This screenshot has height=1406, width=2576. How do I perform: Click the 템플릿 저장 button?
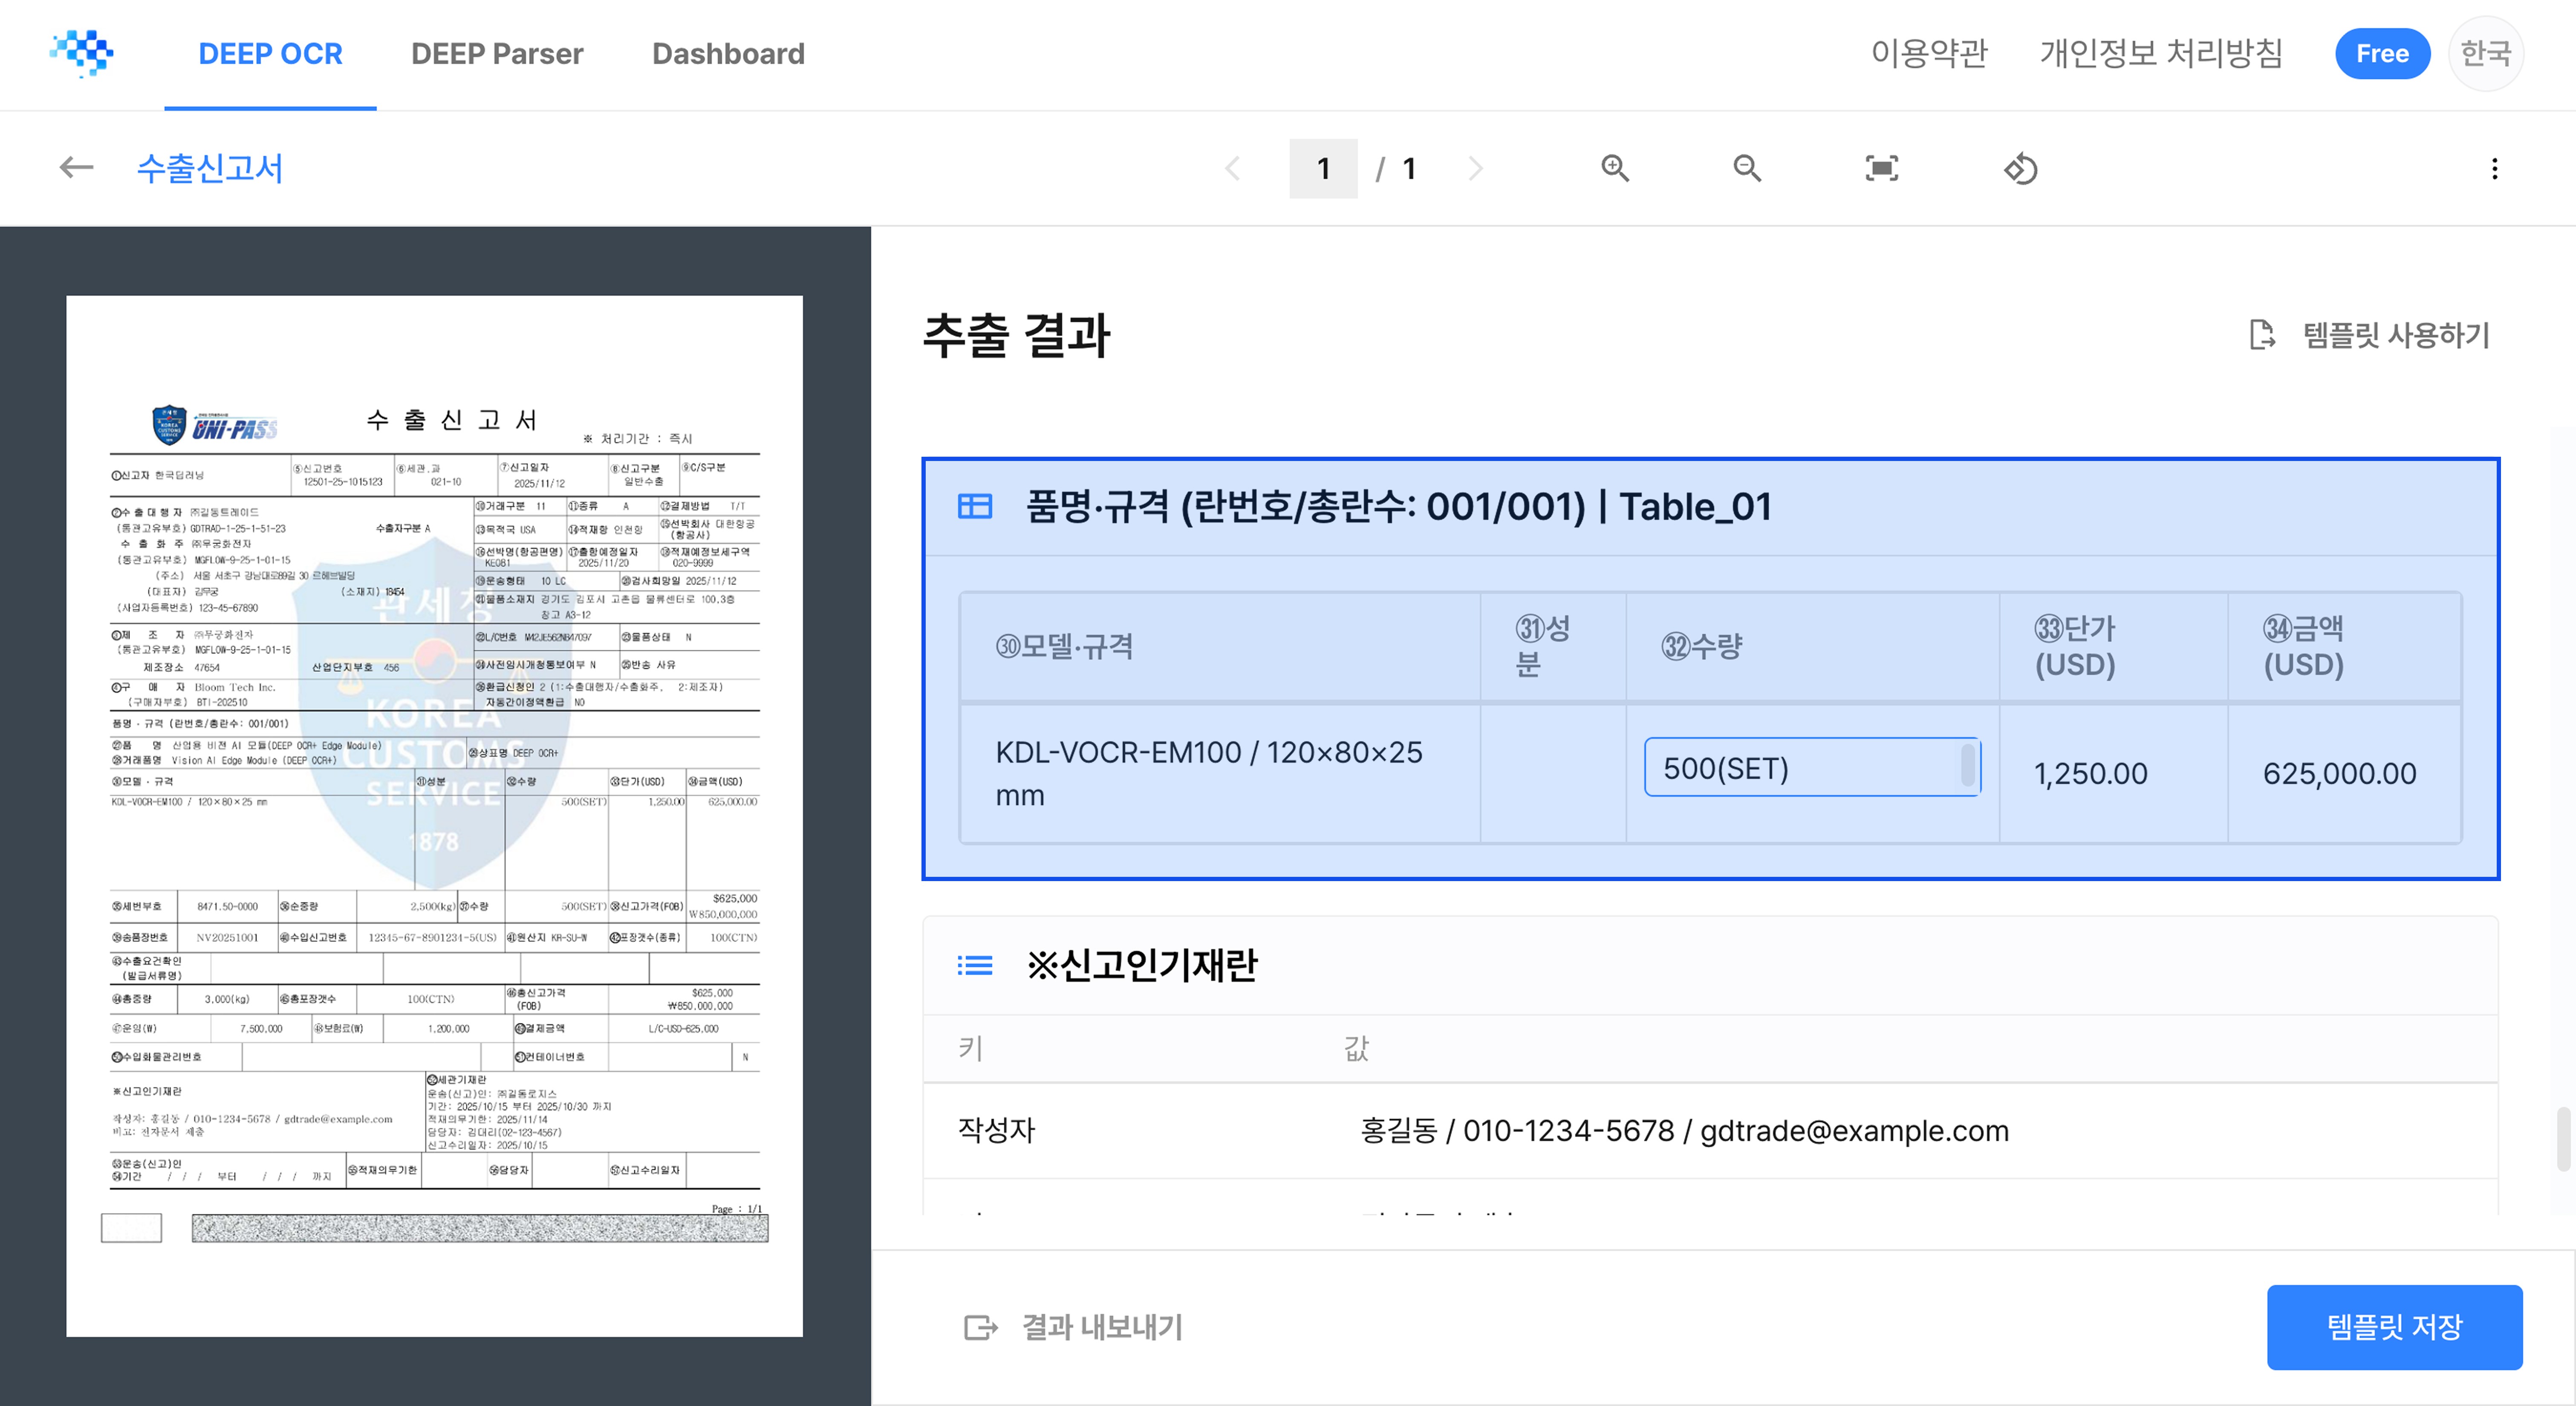[x=2393, y=1327]
